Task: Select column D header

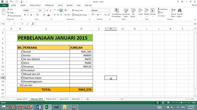Action: [x=81, y=29]
